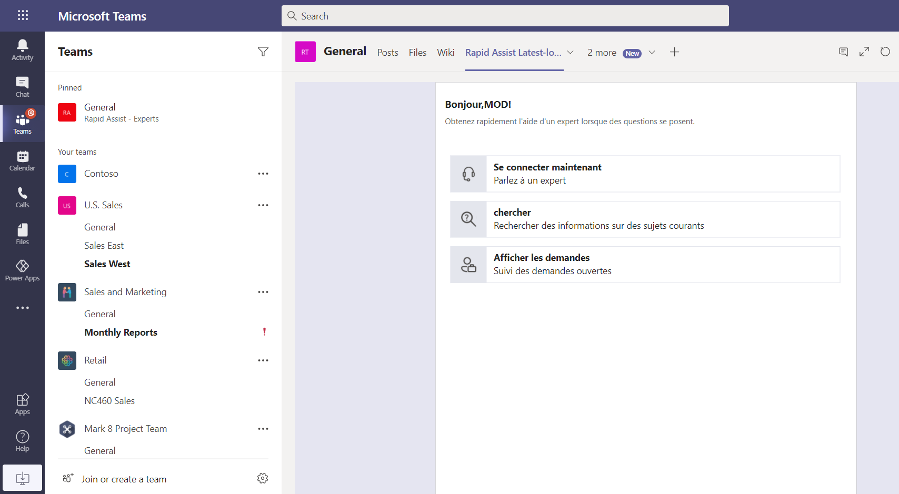Open Rapid Assist tab dropdown chevron
Screen dimensions: 899x494
pyautogui.click(x=570, y=52)
